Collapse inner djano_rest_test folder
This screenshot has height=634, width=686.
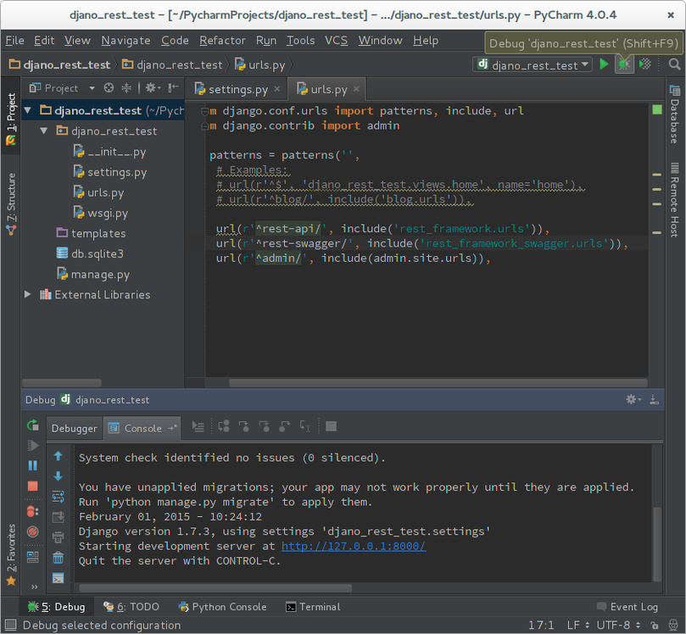coord(44,131)
